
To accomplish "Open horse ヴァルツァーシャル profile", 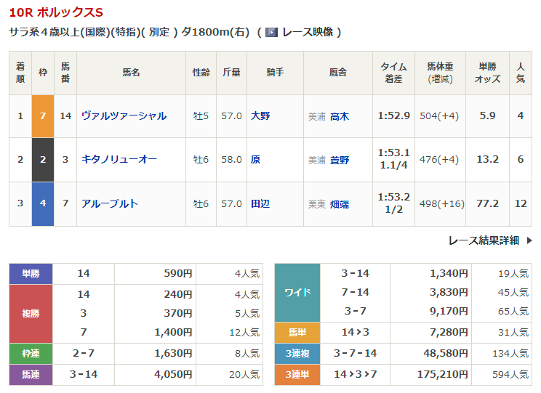I will 124,116.
